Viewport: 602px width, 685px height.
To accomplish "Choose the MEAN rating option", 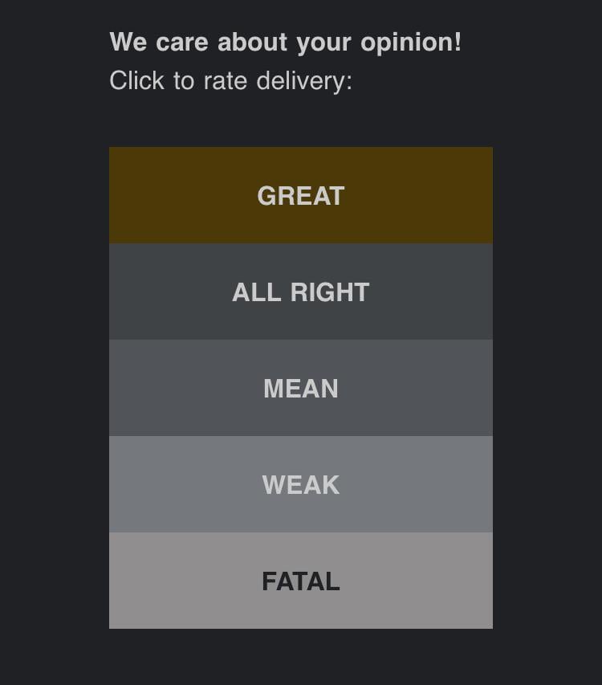I will coord(301,388).
